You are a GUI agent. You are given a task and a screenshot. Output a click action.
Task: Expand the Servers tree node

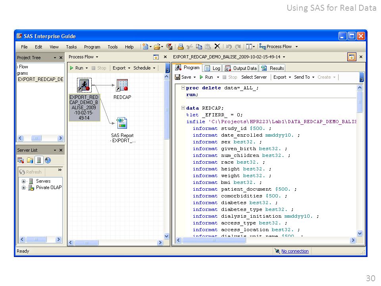click(x=23, y=181)
